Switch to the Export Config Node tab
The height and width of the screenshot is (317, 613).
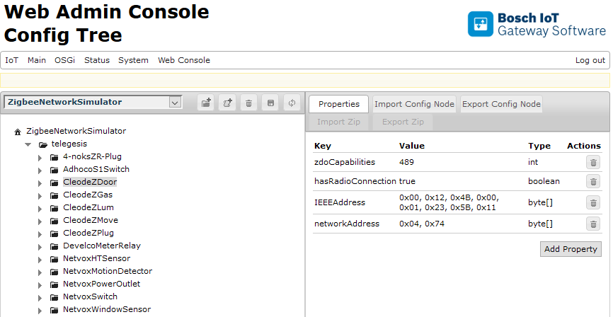[501, 104]
